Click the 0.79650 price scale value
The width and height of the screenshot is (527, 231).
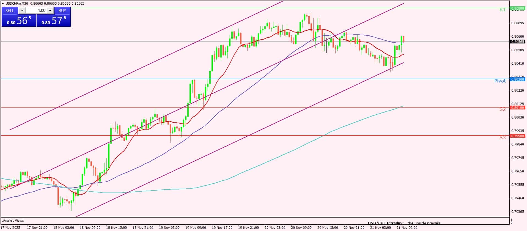(517, 171)
